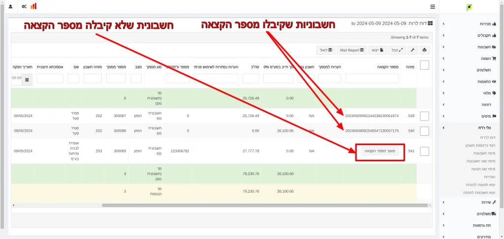Click the table's horizontal scrollbar thumb

[x=265, y=205]
